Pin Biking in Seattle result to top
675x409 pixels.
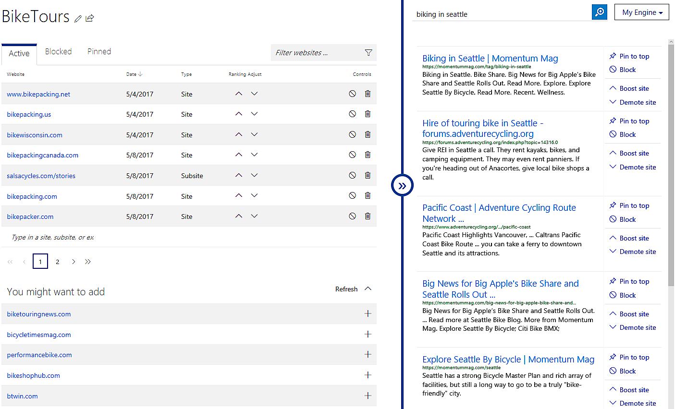click(x=629, y=56)
